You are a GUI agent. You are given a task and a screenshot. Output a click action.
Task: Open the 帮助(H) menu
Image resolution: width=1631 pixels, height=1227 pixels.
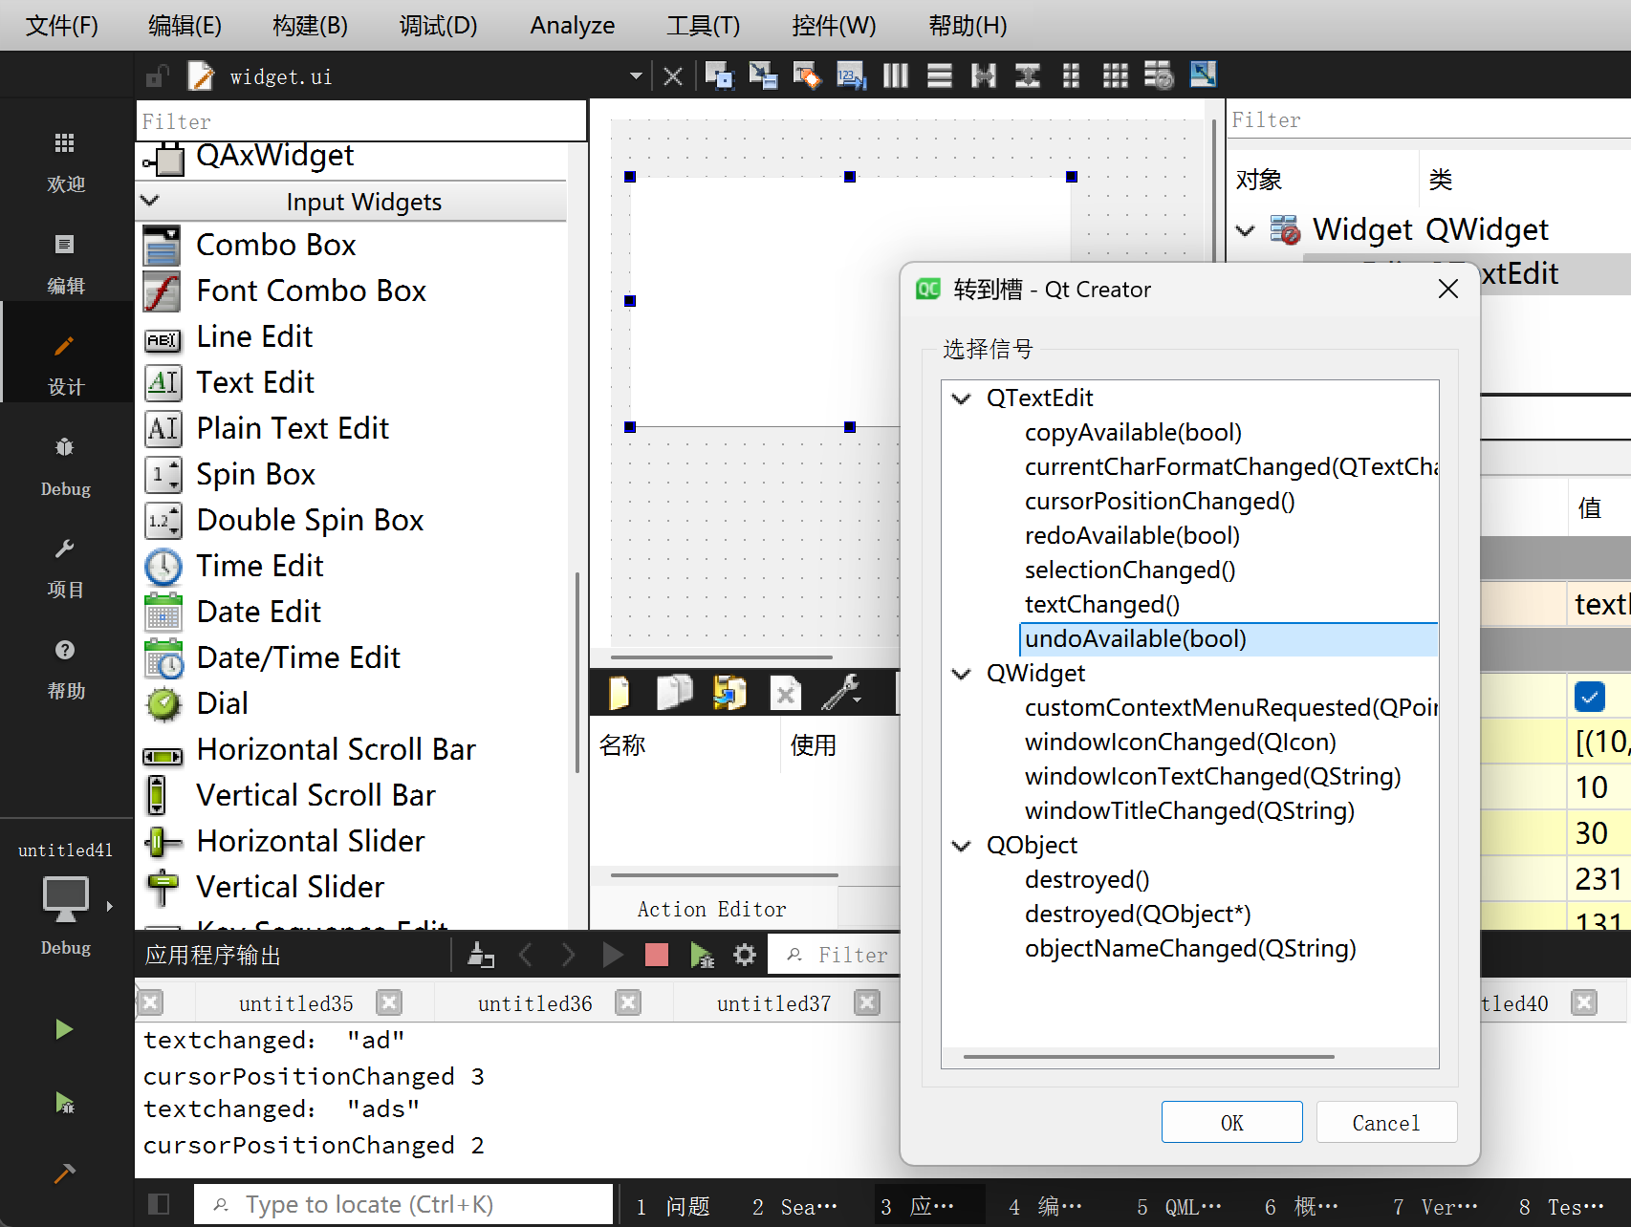968,26
